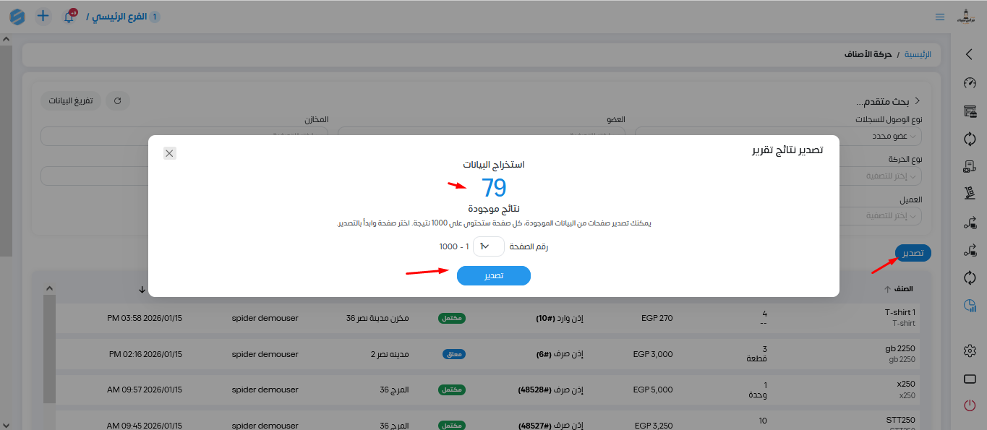
Task: Click the hamburger menu icon at top
Action: coord(940,17)
